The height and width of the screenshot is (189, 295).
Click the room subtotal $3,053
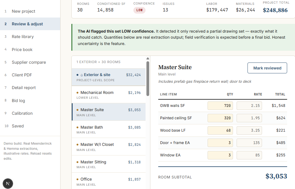coord(276,176)
